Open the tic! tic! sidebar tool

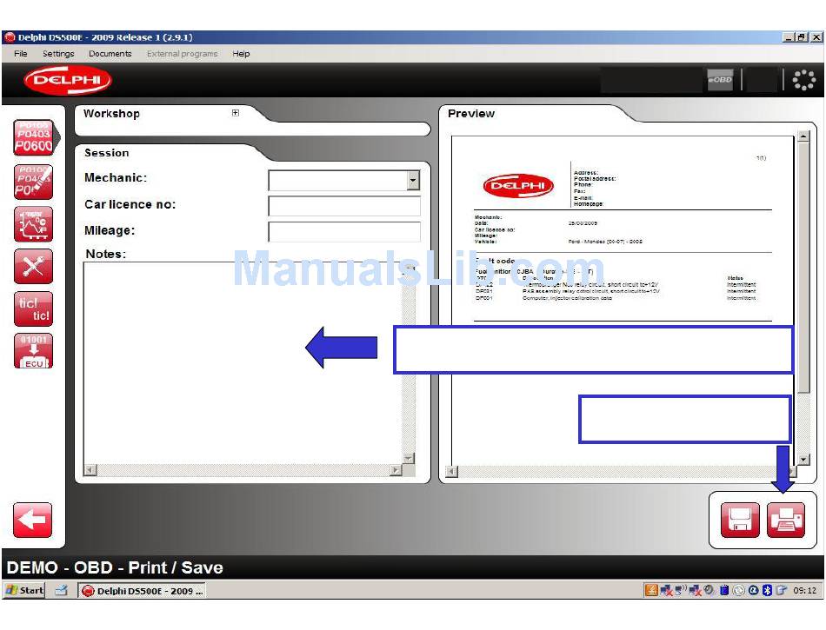pyautogui.click(x=34, y=309)
